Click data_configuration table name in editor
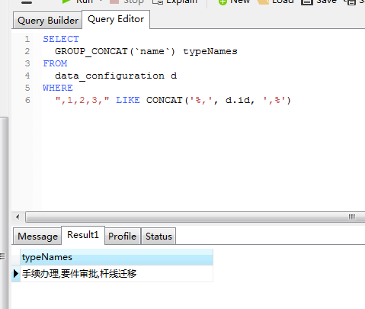This screenshot has height=309, width=365. (x=110, y=76)
